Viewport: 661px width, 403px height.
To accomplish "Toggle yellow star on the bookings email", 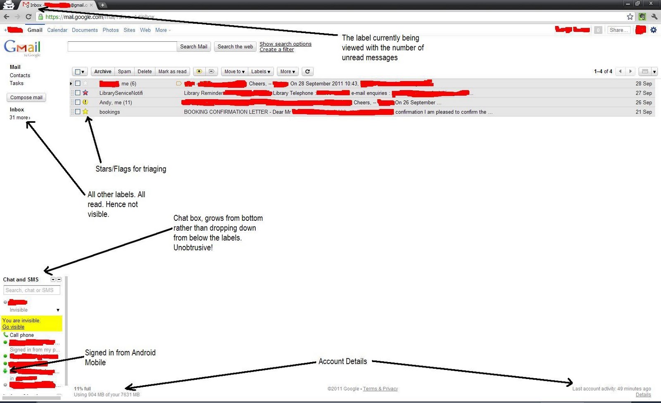I will (x=86, y=112).
